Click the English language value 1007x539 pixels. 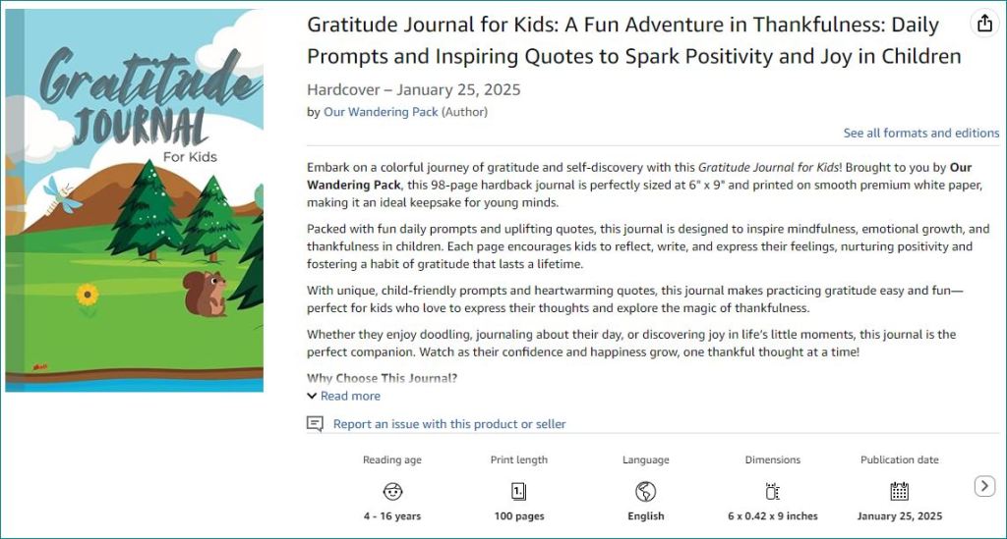click(x=646, y=516)
